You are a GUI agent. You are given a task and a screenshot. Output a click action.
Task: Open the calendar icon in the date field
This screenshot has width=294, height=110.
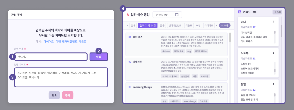pyautogui.click(x=177, y=15)
